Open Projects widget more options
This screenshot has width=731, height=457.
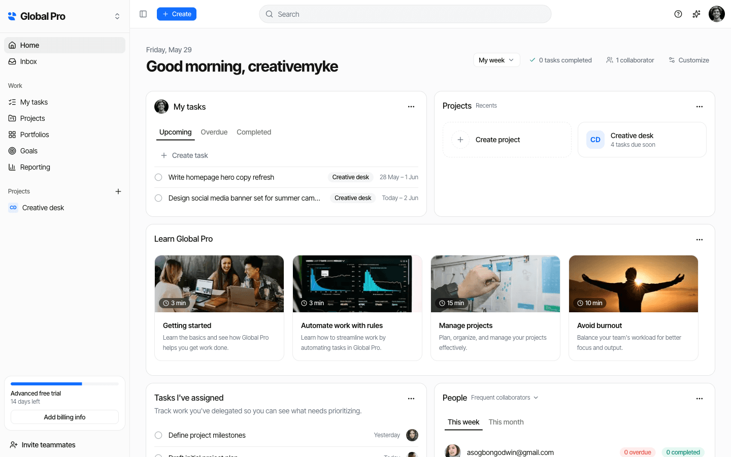pos(700,107)
